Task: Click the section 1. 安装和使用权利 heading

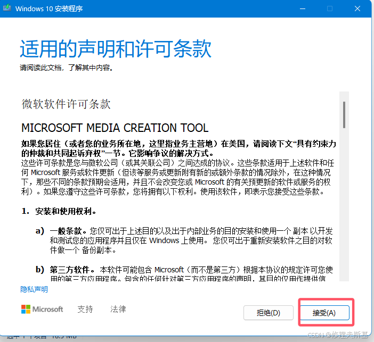Action: [59, 211]
